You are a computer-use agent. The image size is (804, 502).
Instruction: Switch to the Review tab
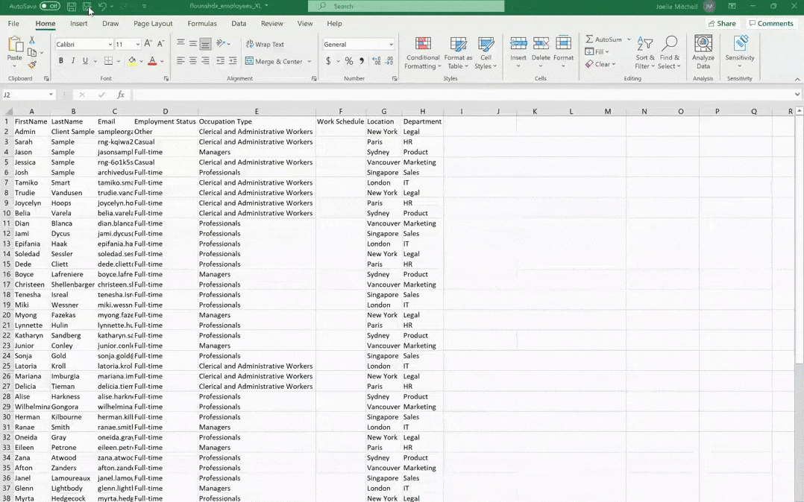coord(271,24)
